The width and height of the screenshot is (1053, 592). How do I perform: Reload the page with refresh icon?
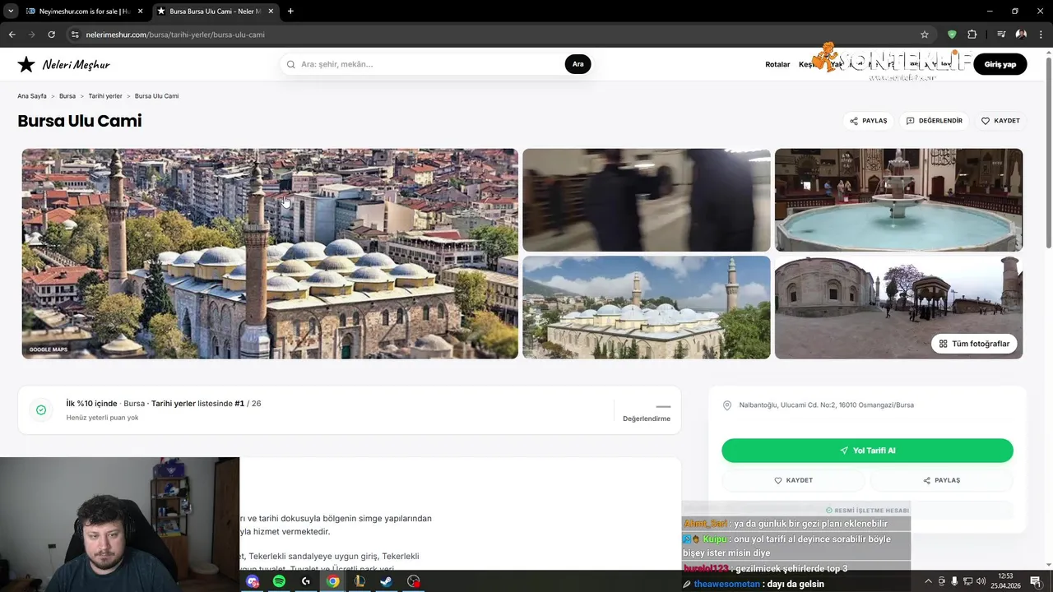[51, 35]
